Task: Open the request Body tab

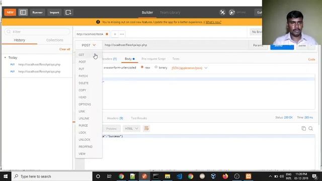Action: [x=130, y=59]
